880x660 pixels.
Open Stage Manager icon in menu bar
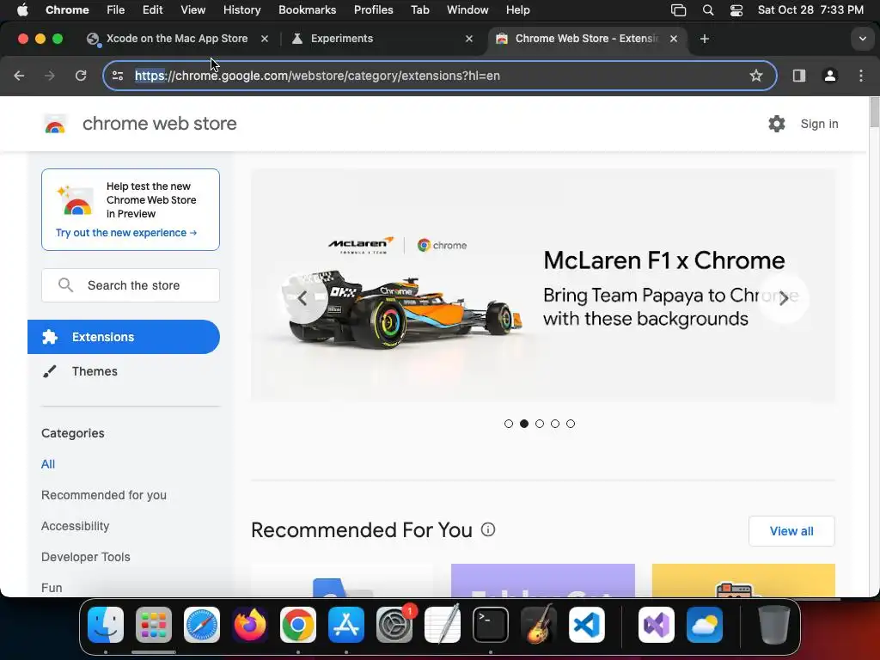pos(679,10)
